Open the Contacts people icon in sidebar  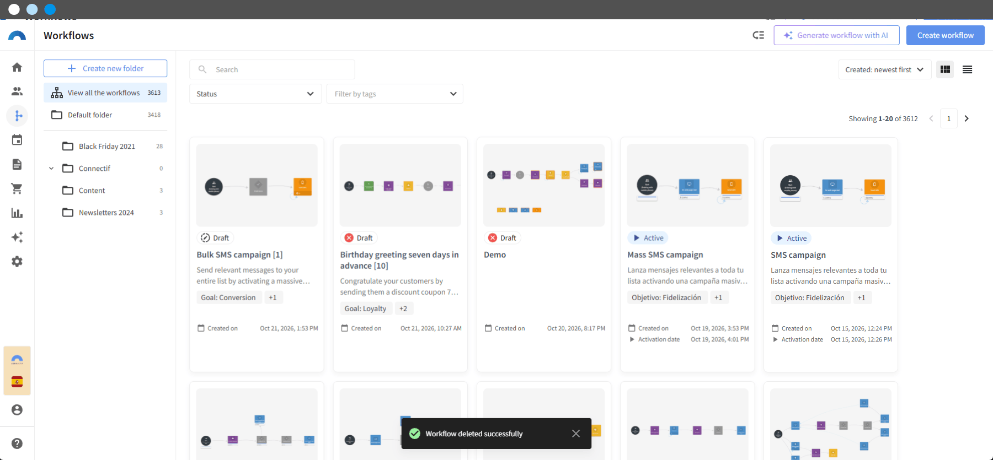tap(17, 91)
